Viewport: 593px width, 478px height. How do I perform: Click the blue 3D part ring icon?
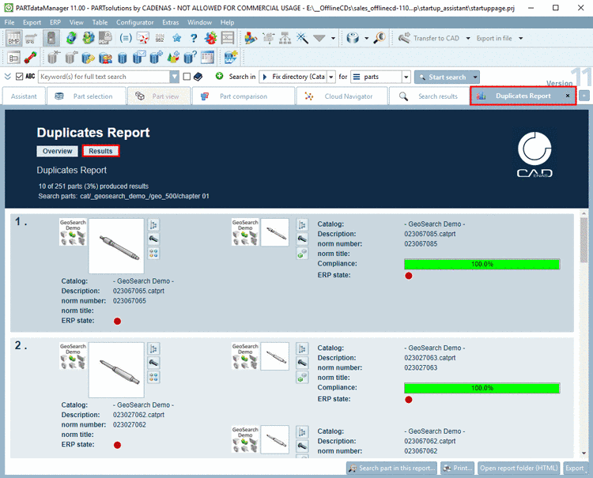pyautogui.click(x=353, y=38)
